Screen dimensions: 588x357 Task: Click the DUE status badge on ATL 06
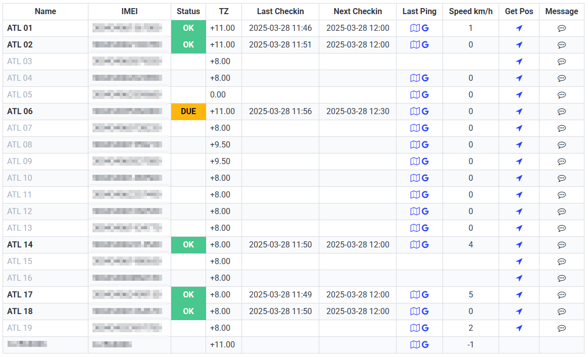coord(188,111)
